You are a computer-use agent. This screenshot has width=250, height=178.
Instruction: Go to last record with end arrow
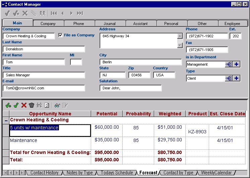tap(80, 13)
